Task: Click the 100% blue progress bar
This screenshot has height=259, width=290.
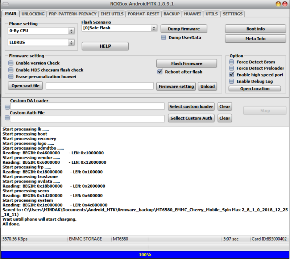Action: (145, 255)
